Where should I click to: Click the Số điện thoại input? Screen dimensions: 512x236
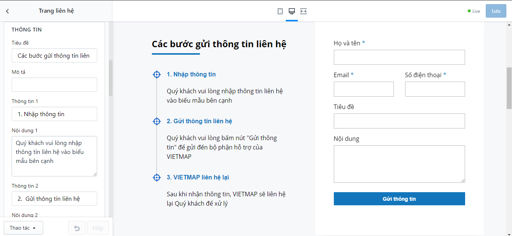pyautogui.click(x=435, y=89)
